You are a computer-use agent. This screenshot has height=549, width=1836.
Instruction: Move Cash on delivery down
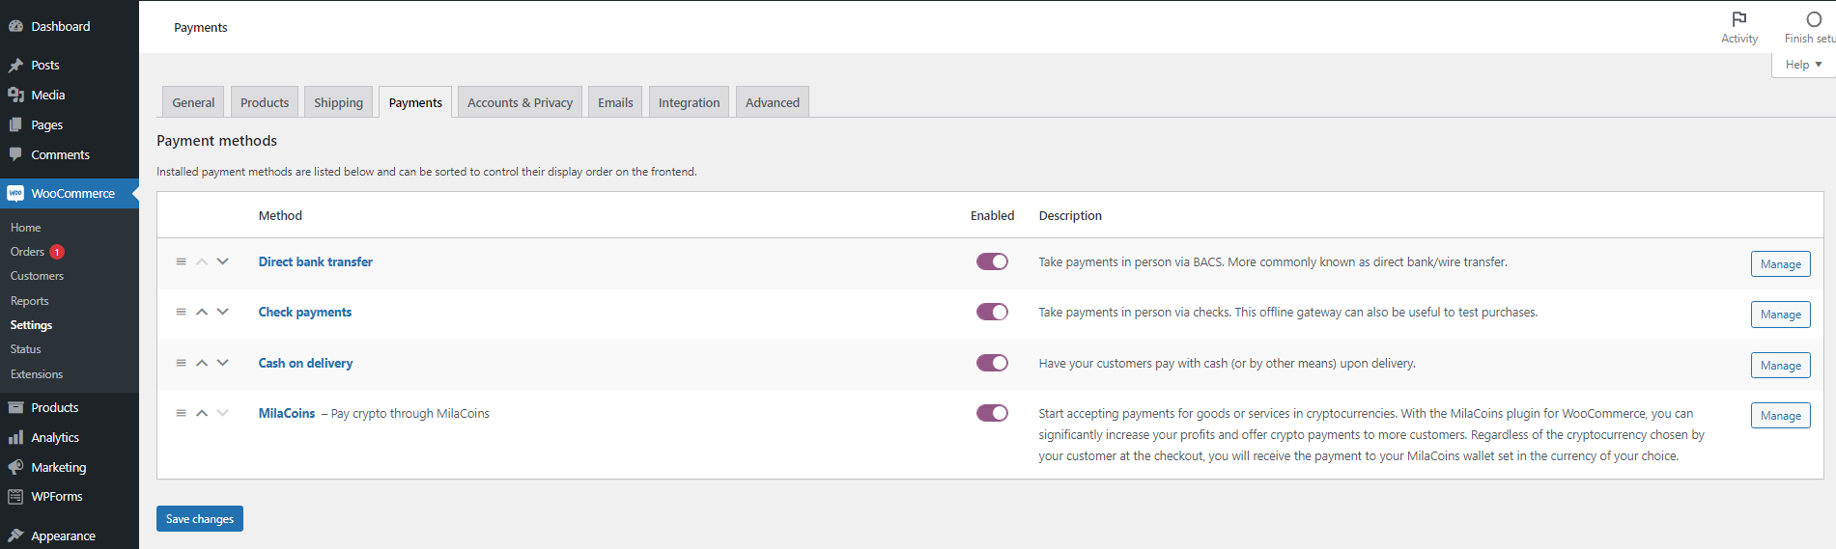pyautogui.click(x=223, y=363)
